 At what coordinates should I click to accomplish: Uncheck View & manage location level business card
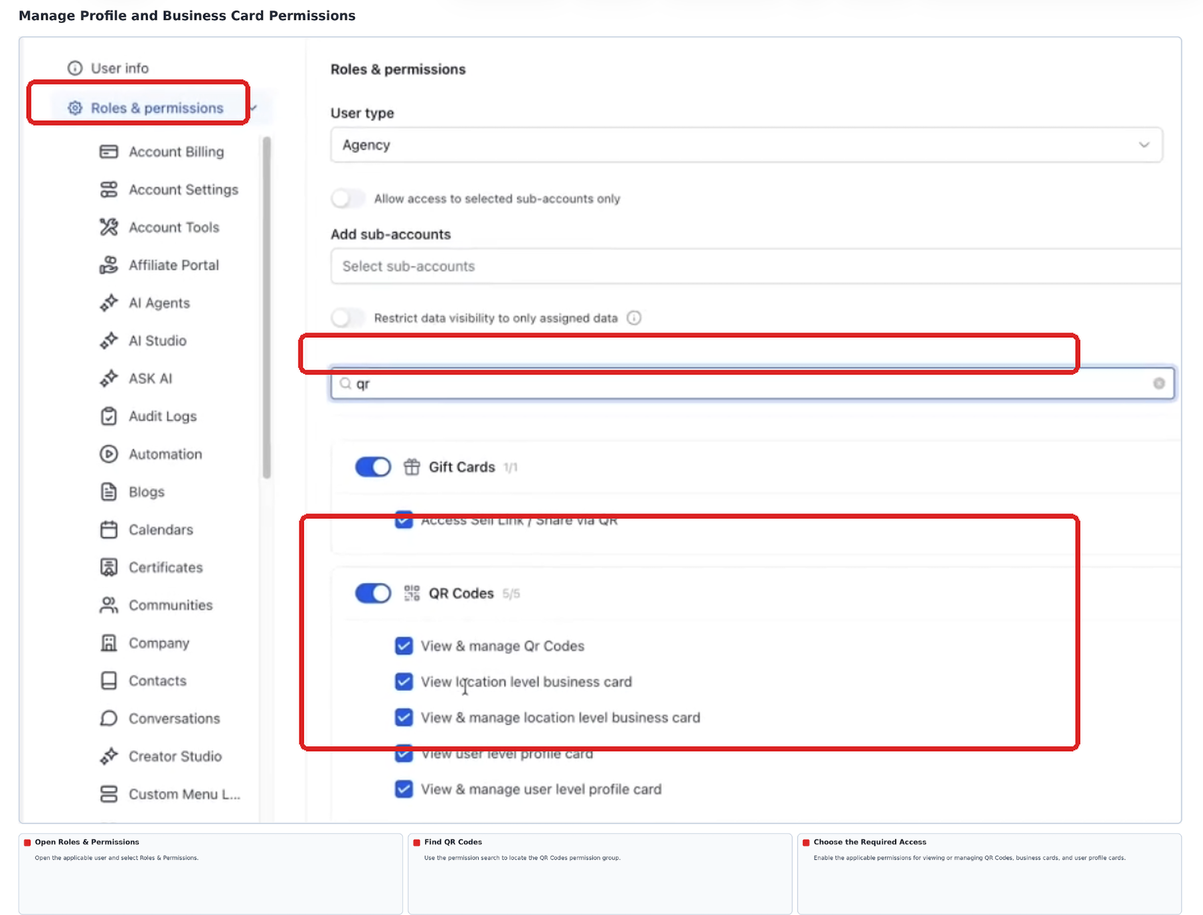click(404, 718)
